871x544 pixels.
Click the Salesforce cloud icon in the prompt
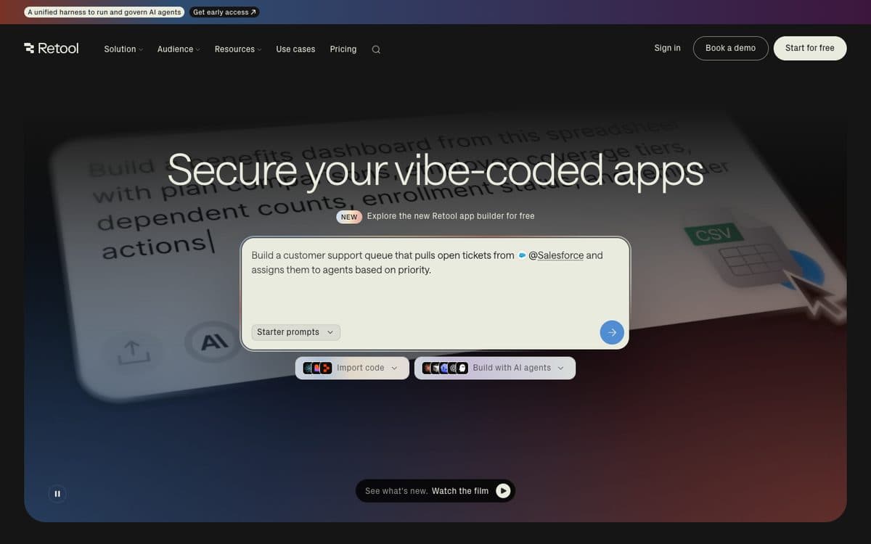pos(522,255)
